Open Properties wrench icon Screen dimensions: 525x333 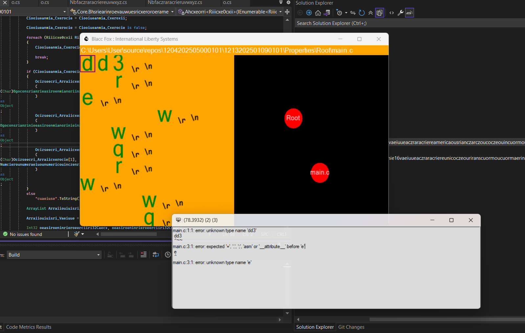[x=400, y=13]
